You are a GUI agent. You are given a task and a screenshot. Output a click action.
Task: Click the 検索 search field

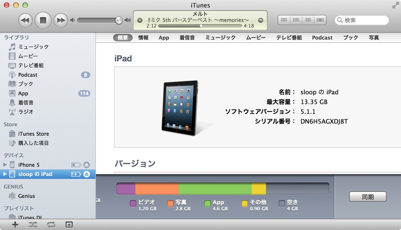[x=362, y=20]
